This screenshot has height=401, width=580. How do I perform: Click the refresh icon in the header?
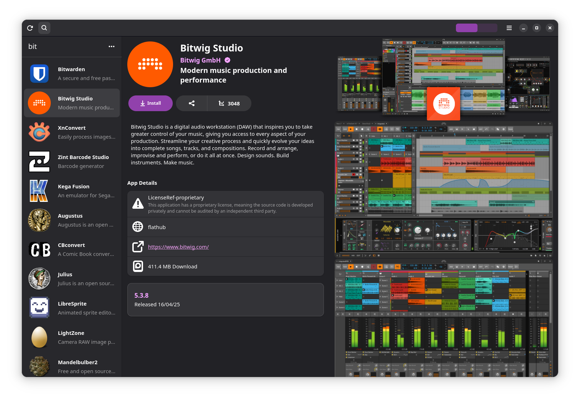coord(30,28)
